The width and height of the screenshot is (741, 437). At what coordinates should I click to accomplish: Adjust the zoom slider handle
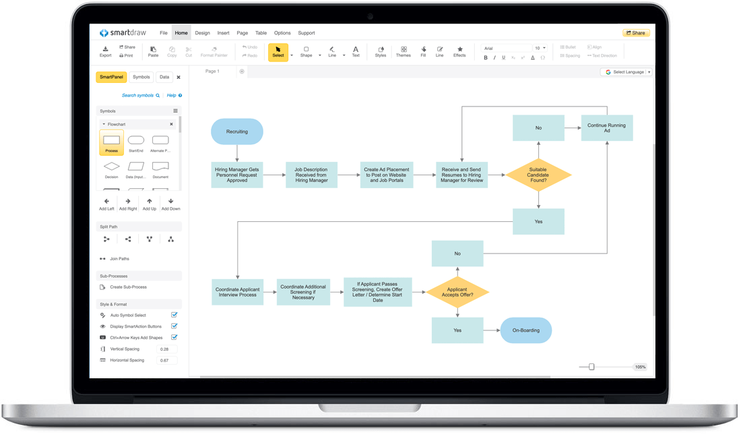point(591,367)
